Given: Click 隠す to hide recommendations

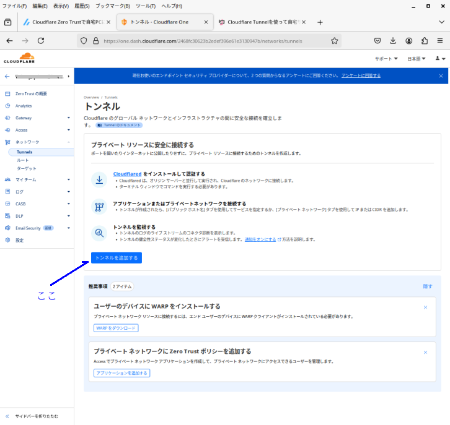Looking at the screenshot, I should click(x=428, y=286).
